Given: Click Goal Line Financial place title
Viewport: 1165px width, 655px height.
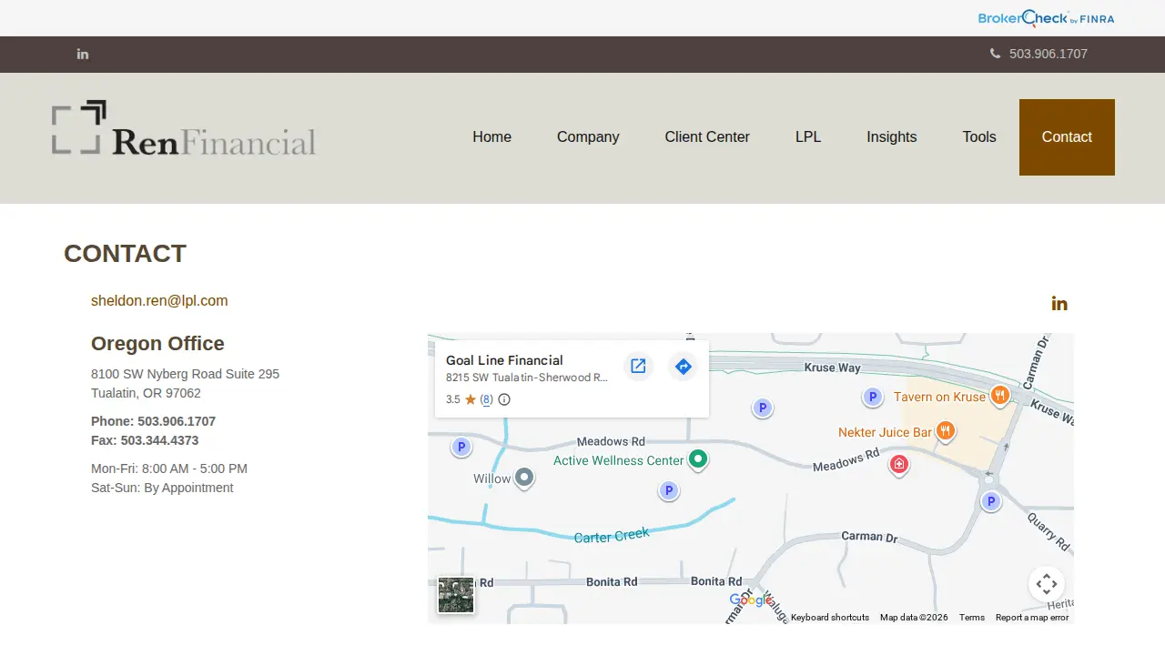Looking at the screenshot, I should click(x=504, y=360).
